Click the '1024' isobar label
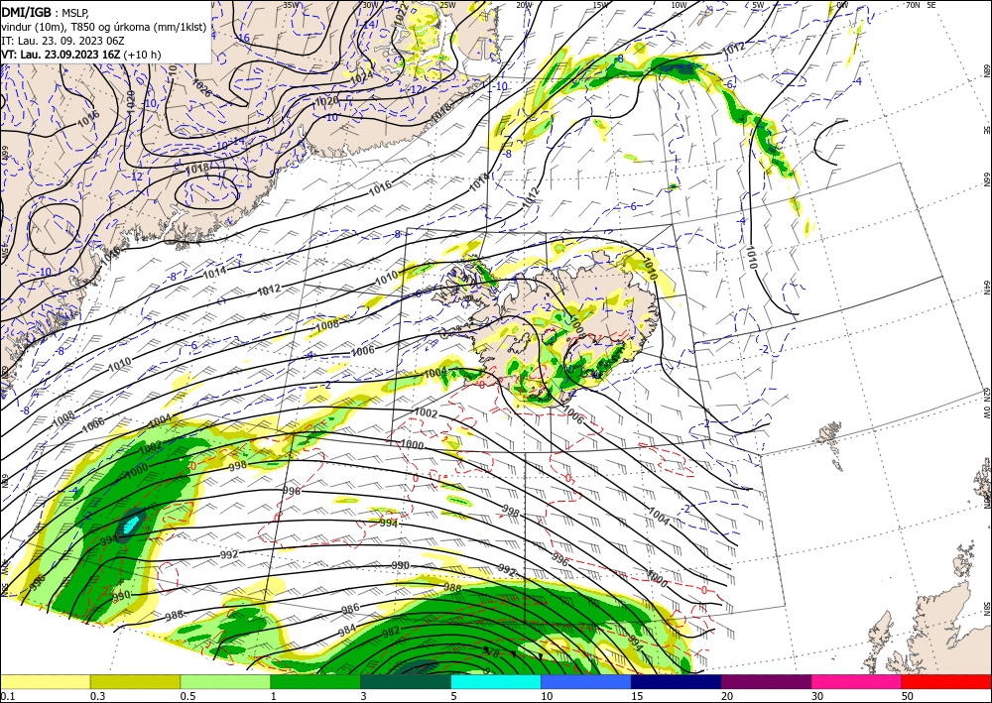The height and width of the screenshot is (703, 992). tap(361, 77)
